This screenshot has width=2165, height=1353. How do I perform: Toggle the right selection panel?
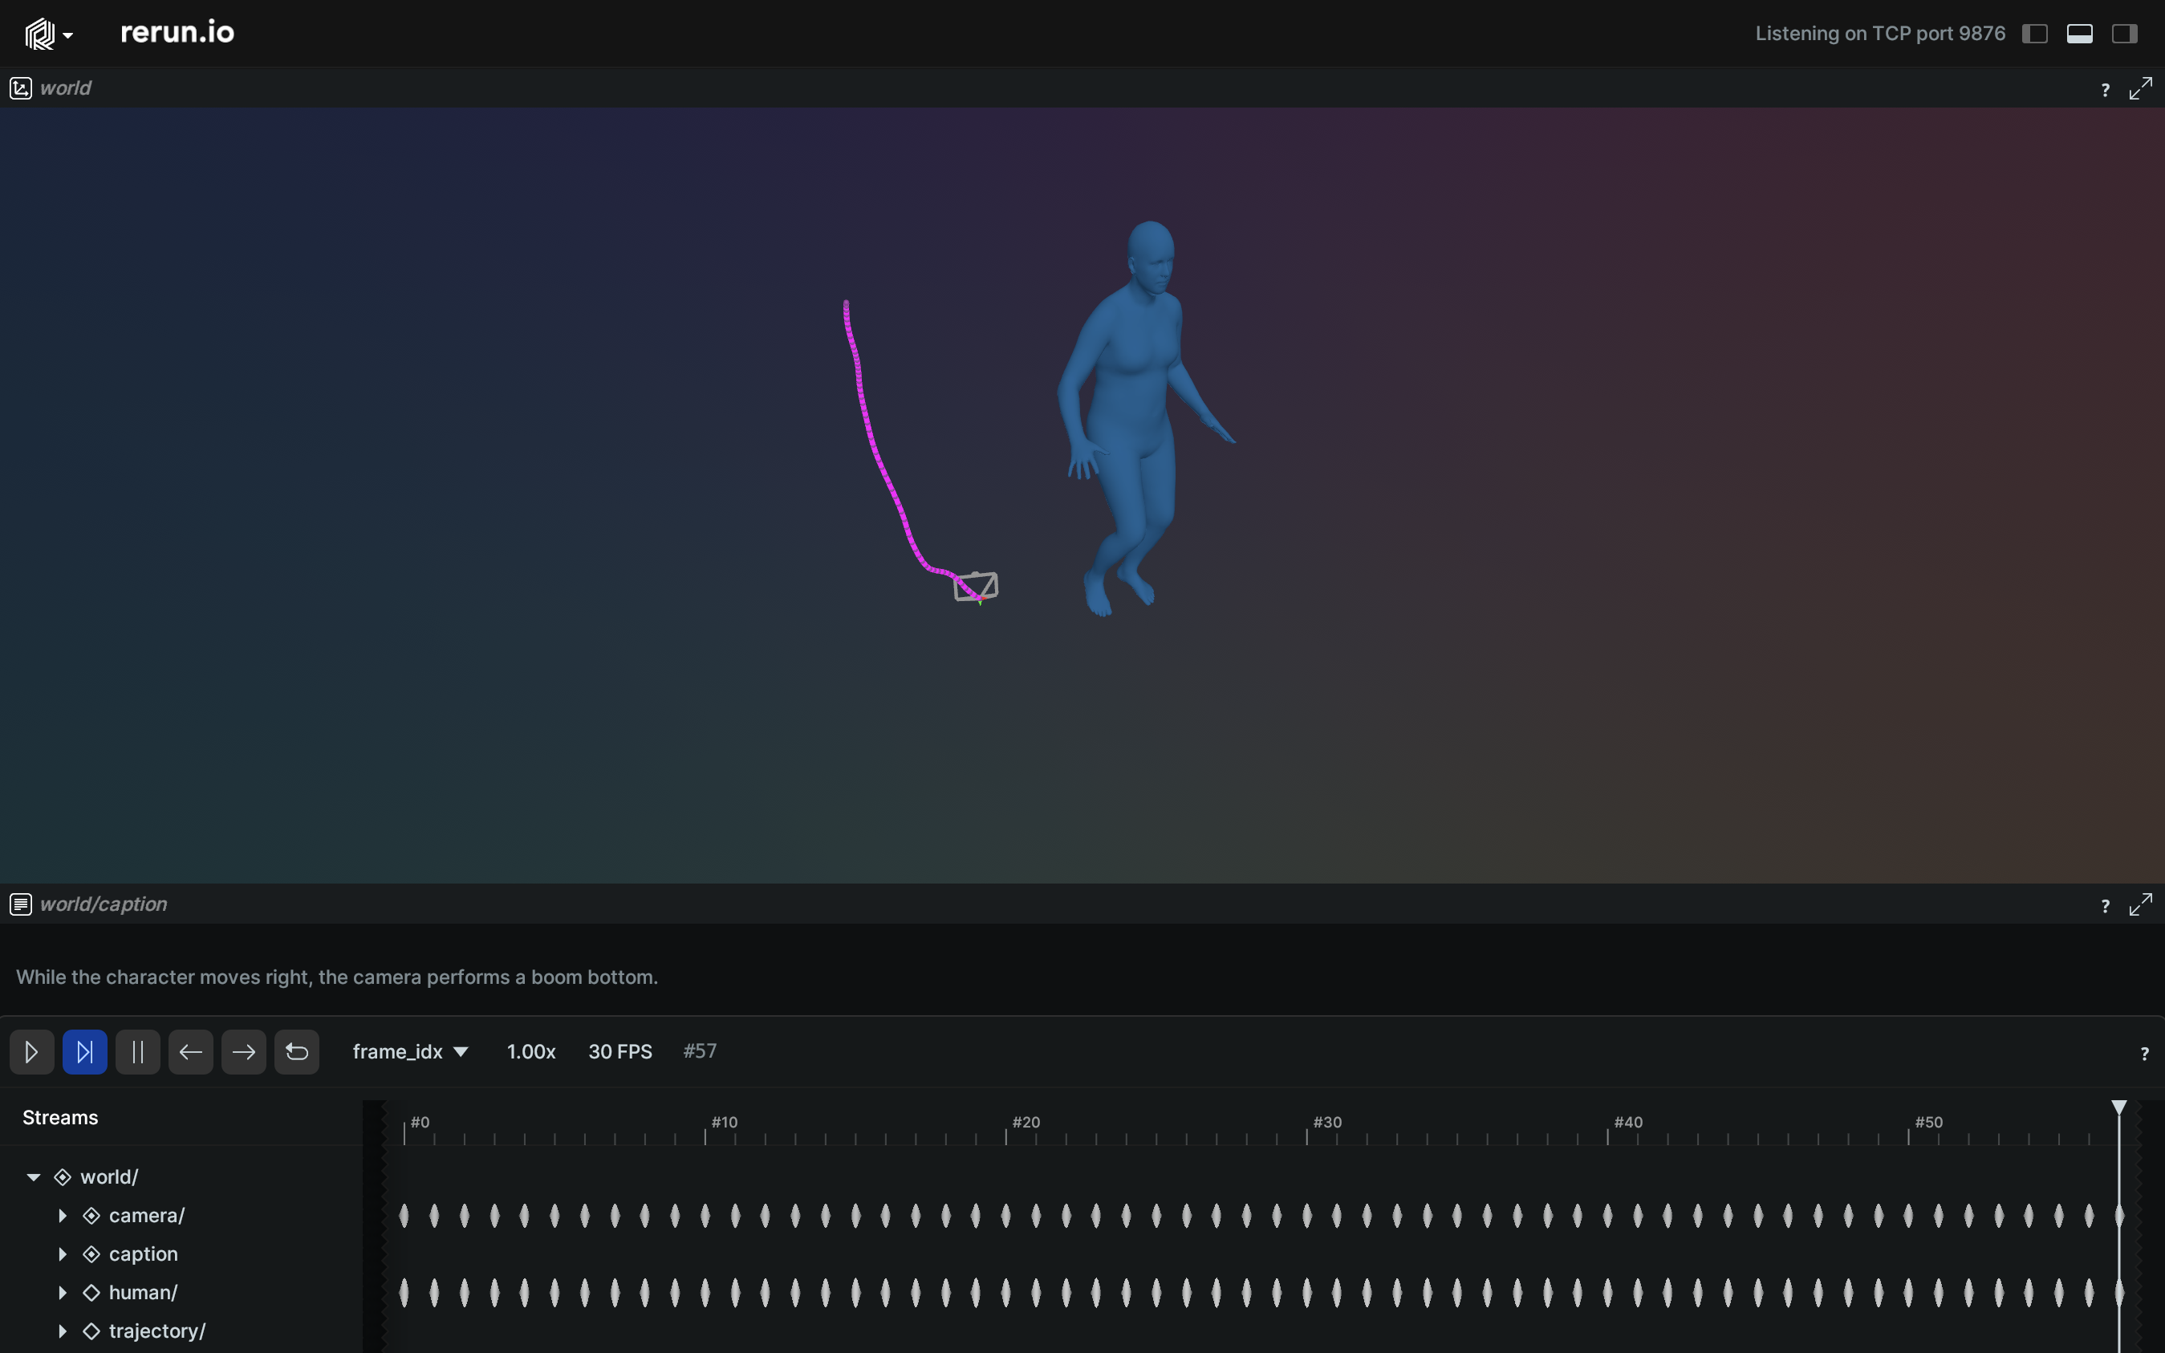[2124, 34]
